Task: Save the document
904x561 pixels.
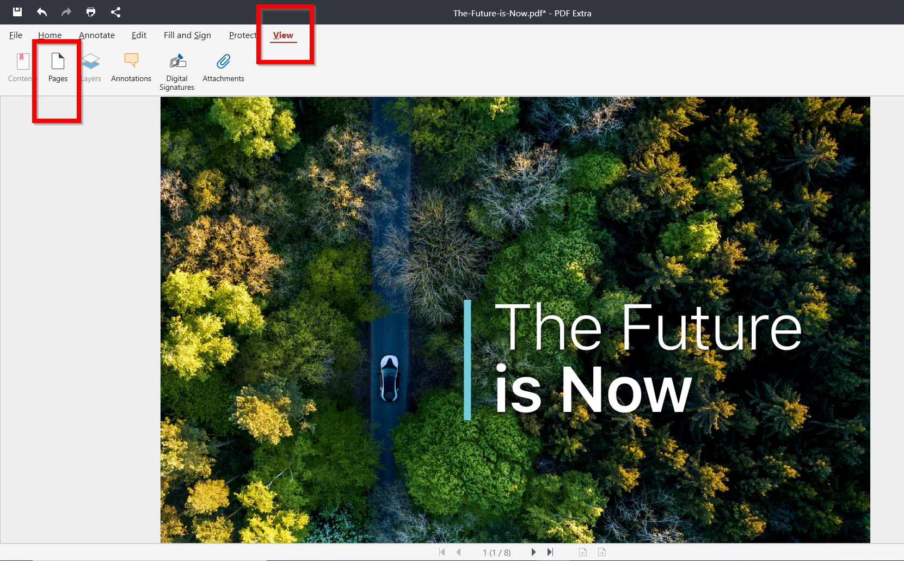Action: [x=17, y=12]
